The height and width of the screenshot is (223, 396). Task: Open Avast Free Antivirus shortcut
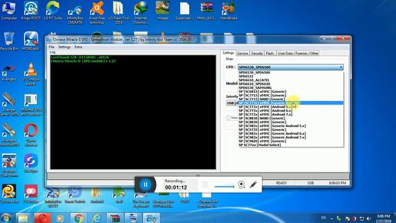pyautogui.click(x=97, y=12)
